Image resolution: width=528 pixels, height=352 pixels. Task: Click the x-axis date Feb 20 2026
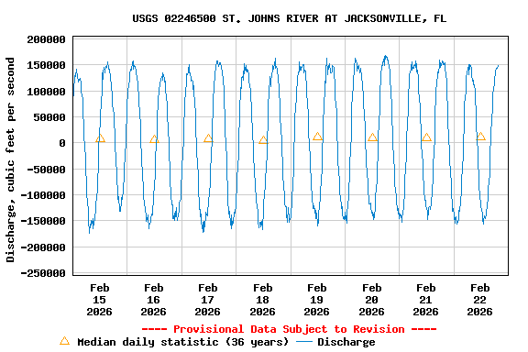[x=372, y=300]
